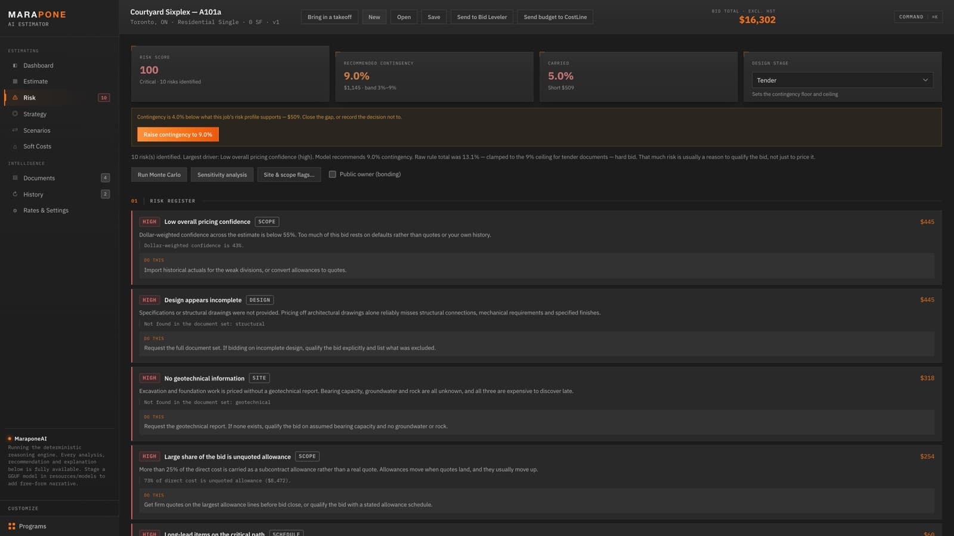
Task: Click the DESIGN tag on incomplete design risk
Action: click(260, 300)
